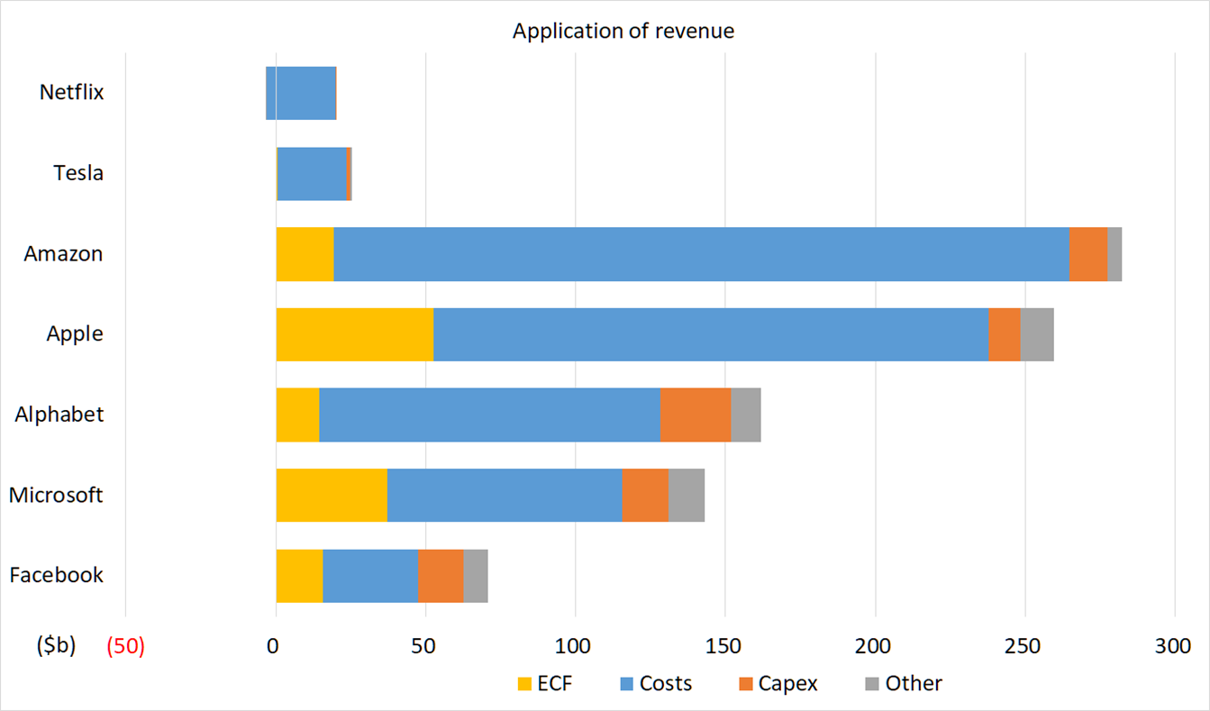
Task: Click the Other legend label
Action: tap(914, 684)
